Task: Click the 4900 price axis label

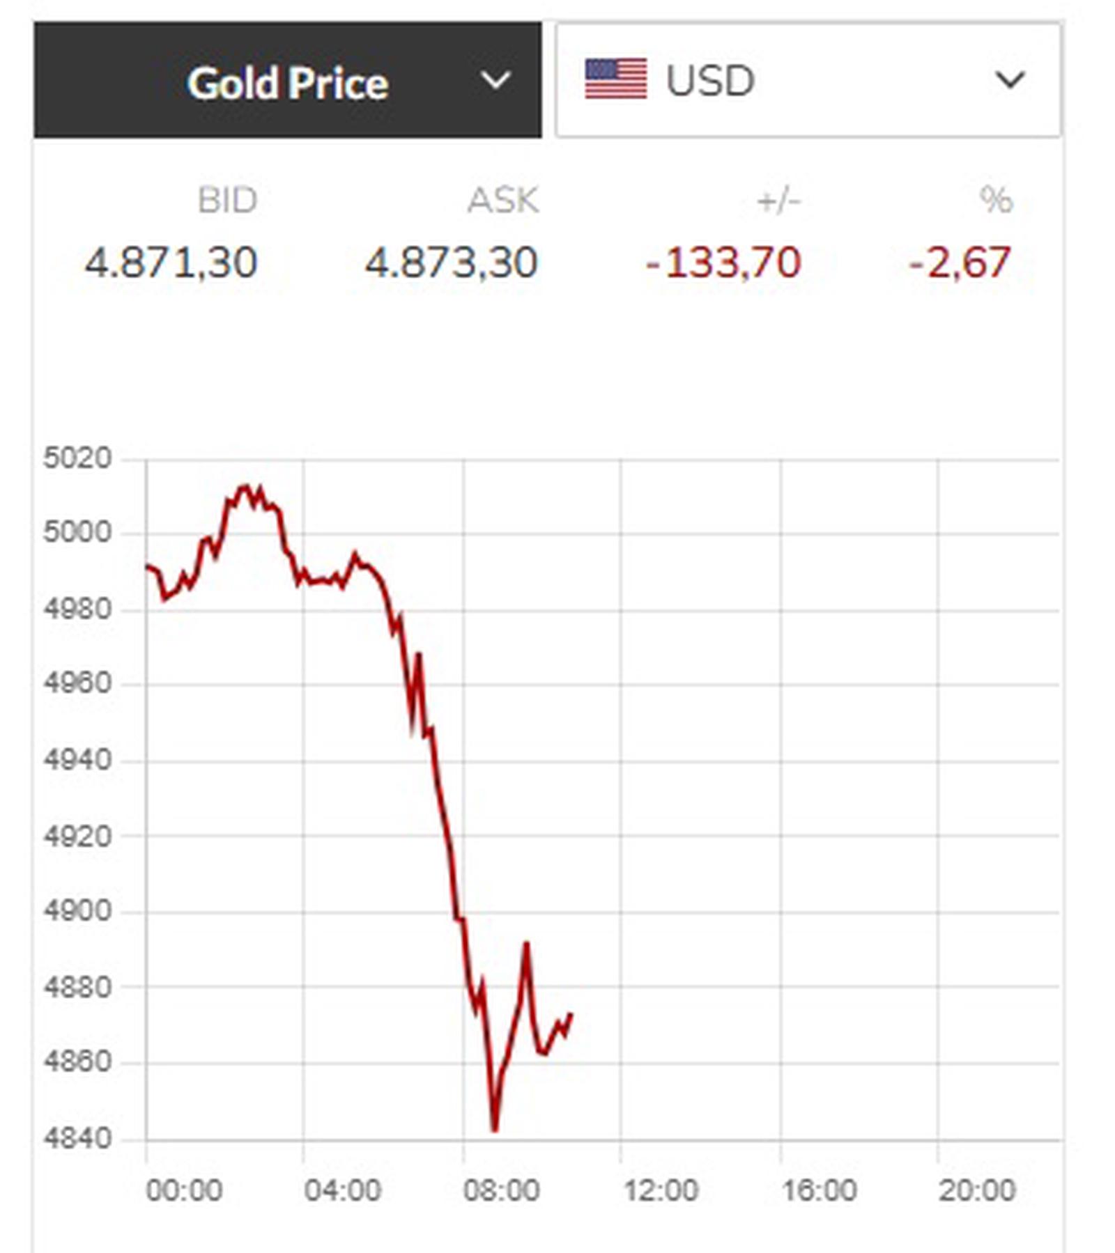Action: pyautogui.click(x=77, y=911)
